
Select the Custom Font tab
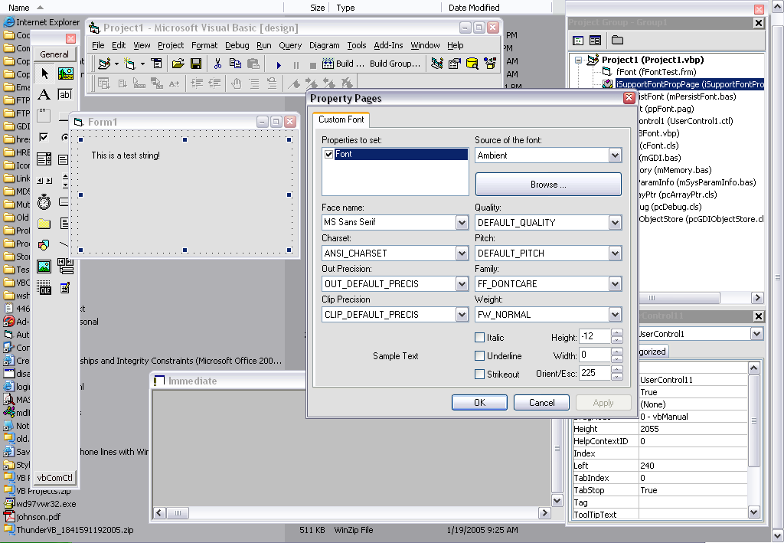pos(341,120)
